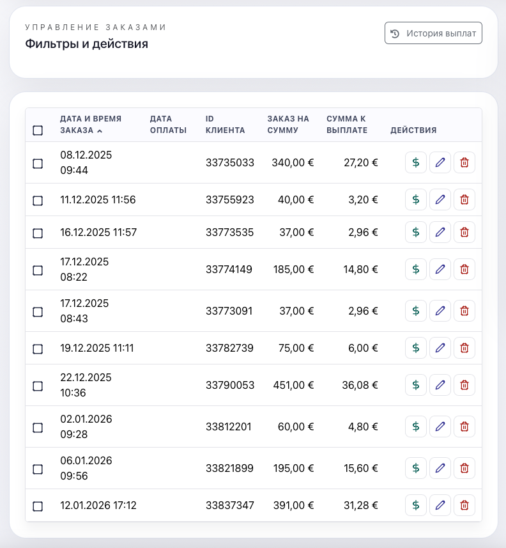Screen dimensions: 506x548
Task: Click the payout icon for client 33837347
Action: point(416,505)
